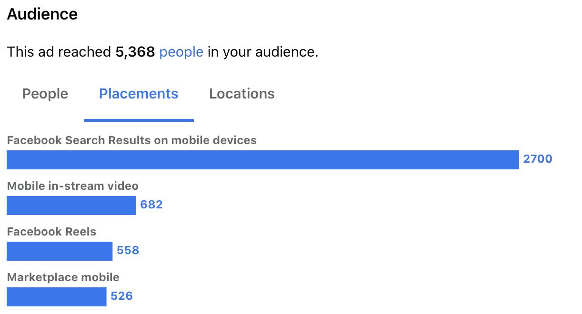Click the Marketplace mobile bar
Viewport: 582px width, 314px height.
point(57,297)
